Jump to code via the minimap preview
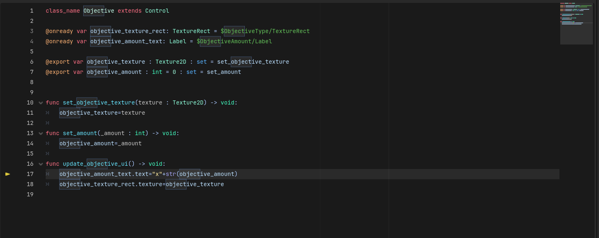This screenshot has height=238, width=599. click(x=576, y=23)
